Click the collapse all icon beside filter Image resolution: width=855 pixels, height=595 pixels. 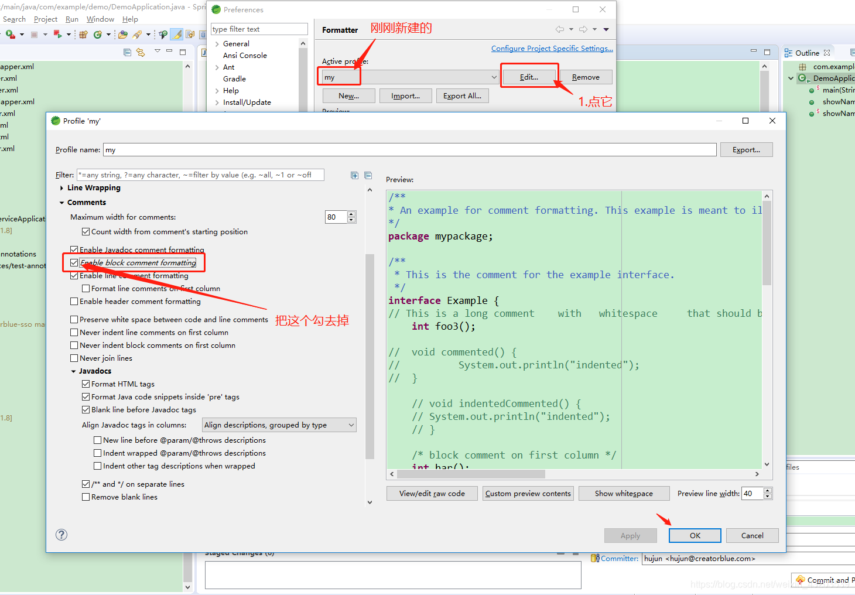click(368, 175)
